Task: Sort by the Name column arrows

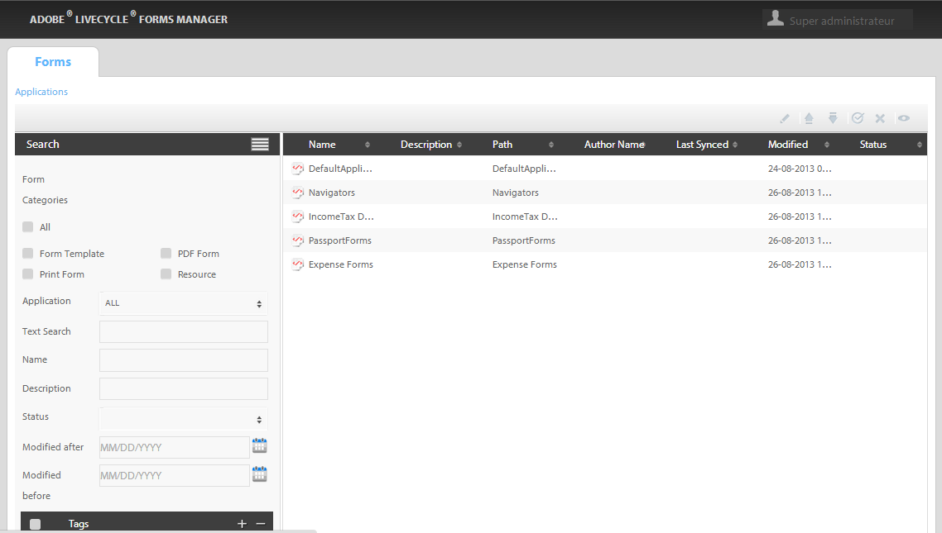Action: point(368,145)
